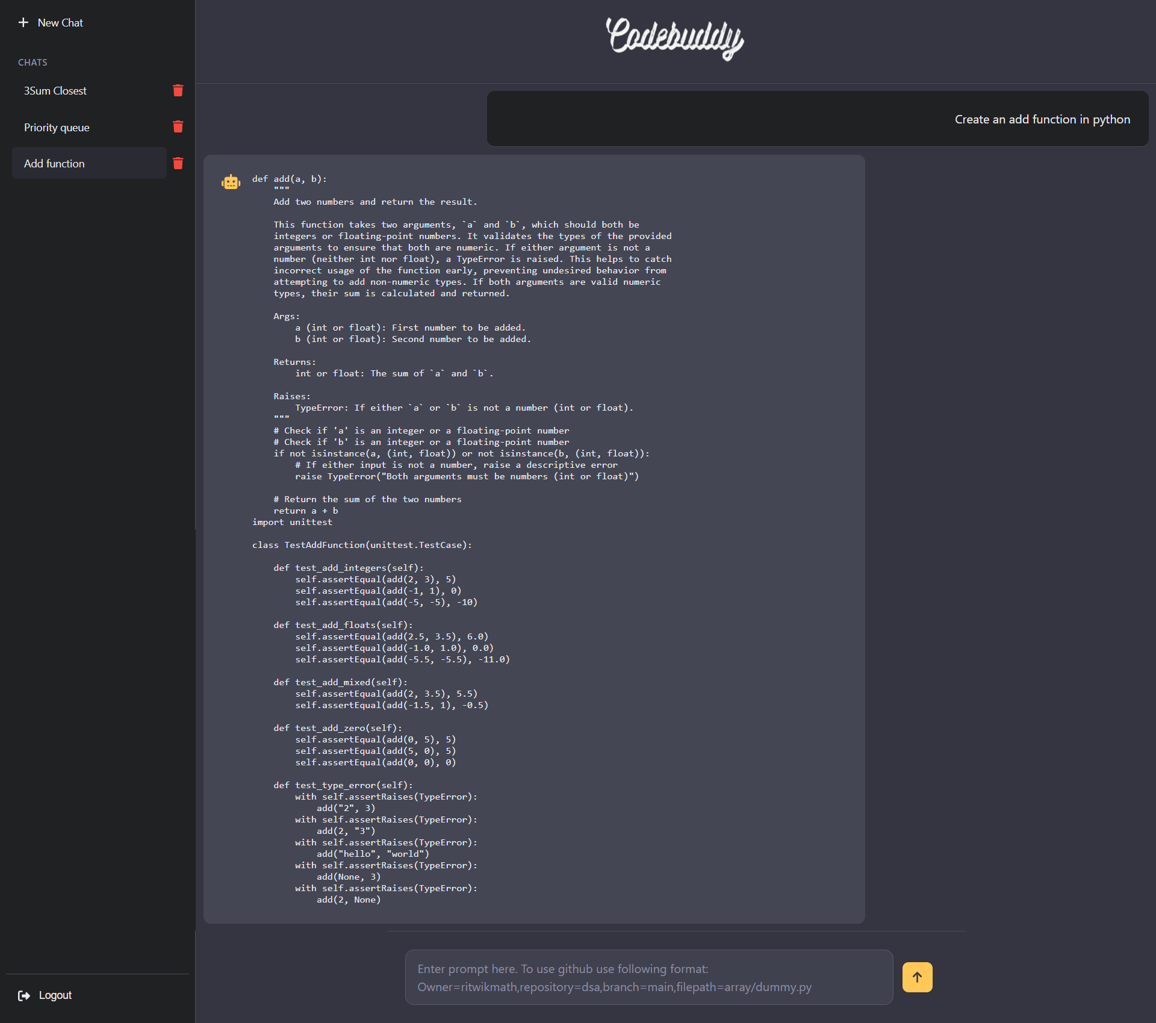This screenshot has width=1156, height=1023.
Task: Click the yellow robot avatar icon
Action: point(231,182)
